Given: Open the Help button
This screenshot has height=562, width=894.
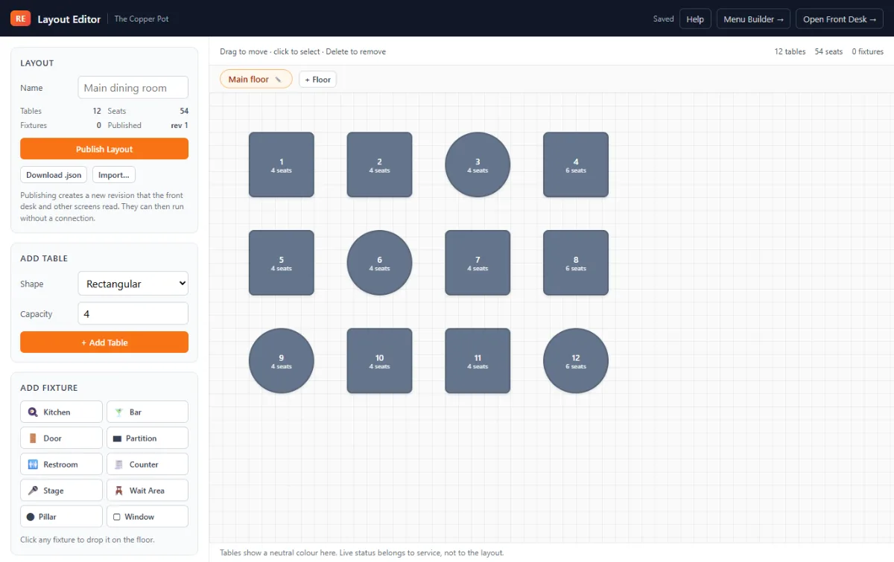Looking at the screenshot, I should (x=695, y=19).
